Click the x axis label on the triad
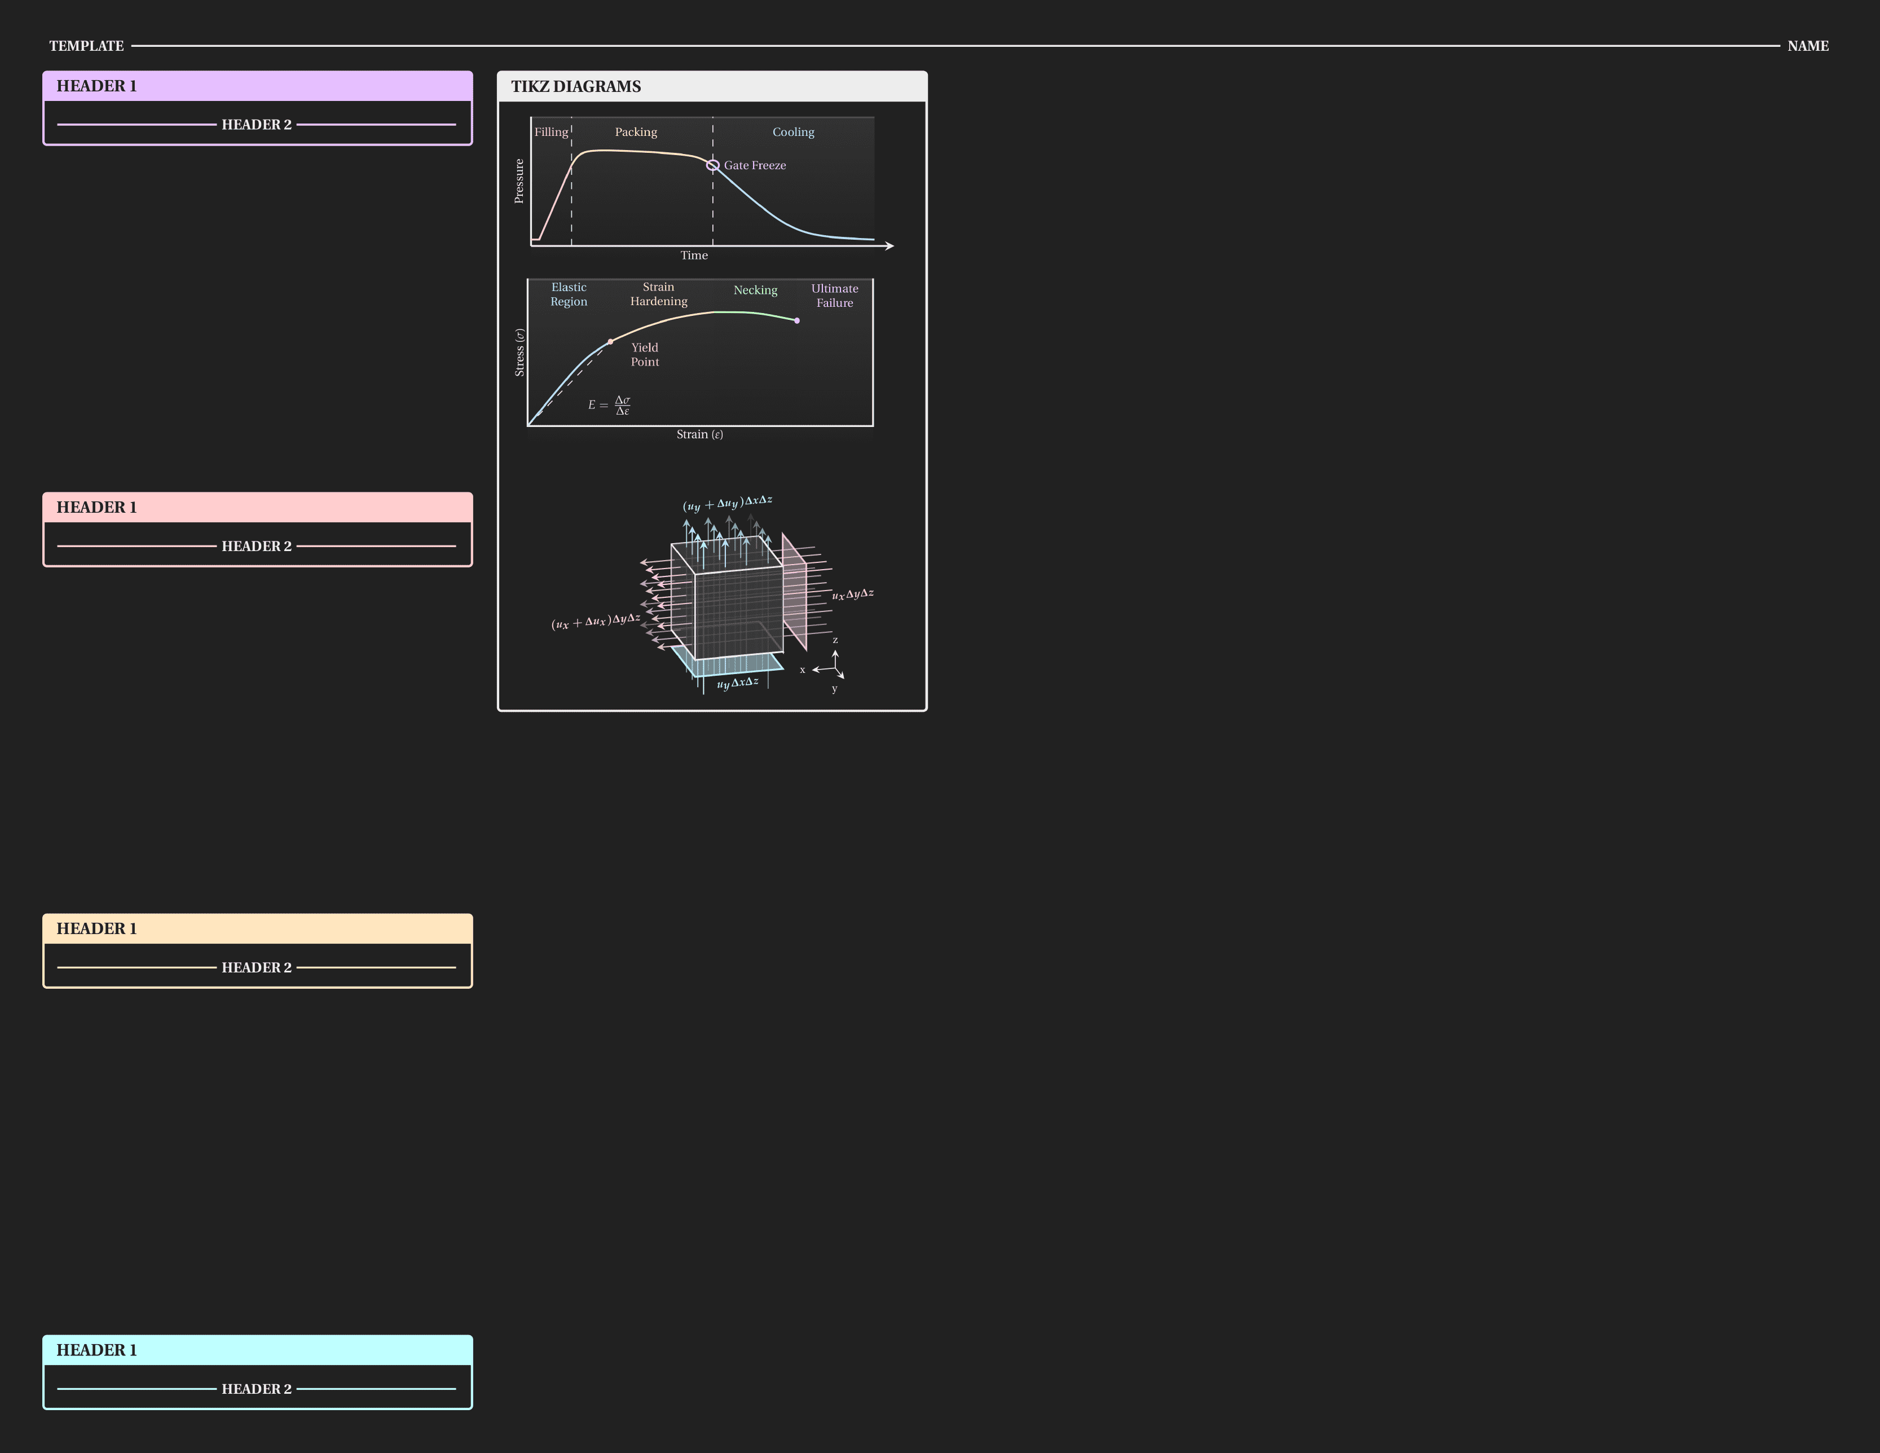The width and height of the screenshot is (1880, 1453). point(802,670)
